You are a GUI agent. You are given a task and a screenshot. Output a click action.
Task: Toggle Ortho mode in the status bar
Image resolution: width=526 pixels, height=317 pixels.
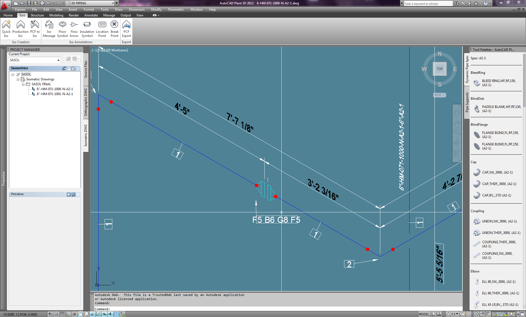point(68,314)
